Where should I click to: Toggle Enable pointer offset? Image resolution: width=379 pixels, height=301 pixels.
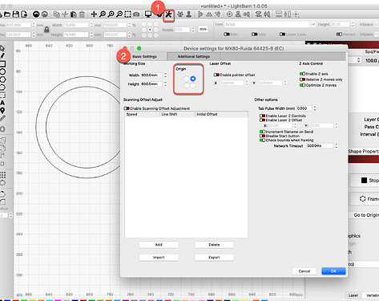tap(216, 75)
